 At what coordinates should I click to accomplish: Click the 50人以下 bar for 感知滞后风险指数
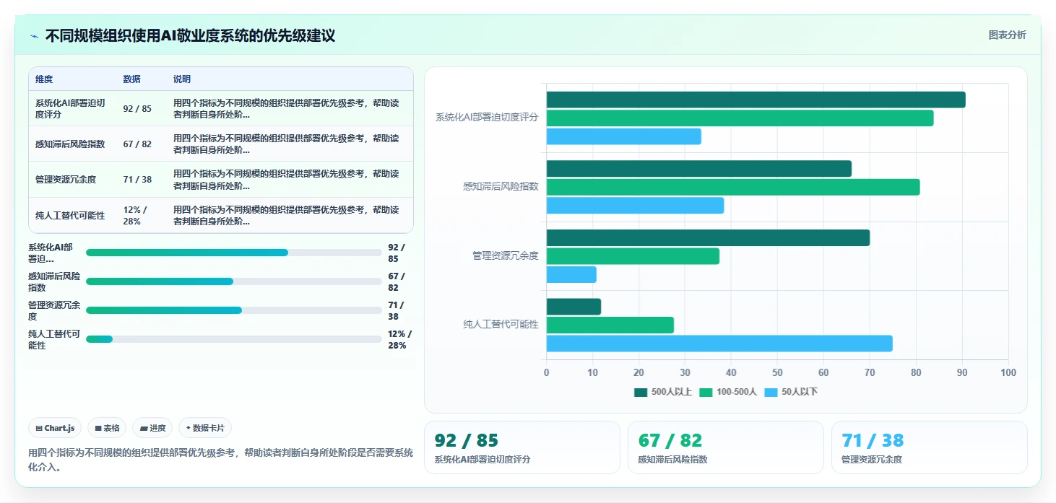tap(635, 206)
